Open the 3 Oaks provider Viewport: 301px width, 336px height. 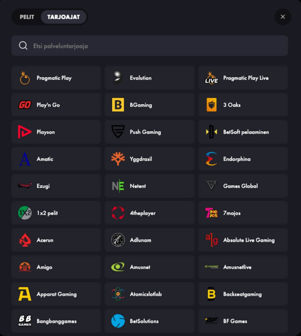click(243, 105)
